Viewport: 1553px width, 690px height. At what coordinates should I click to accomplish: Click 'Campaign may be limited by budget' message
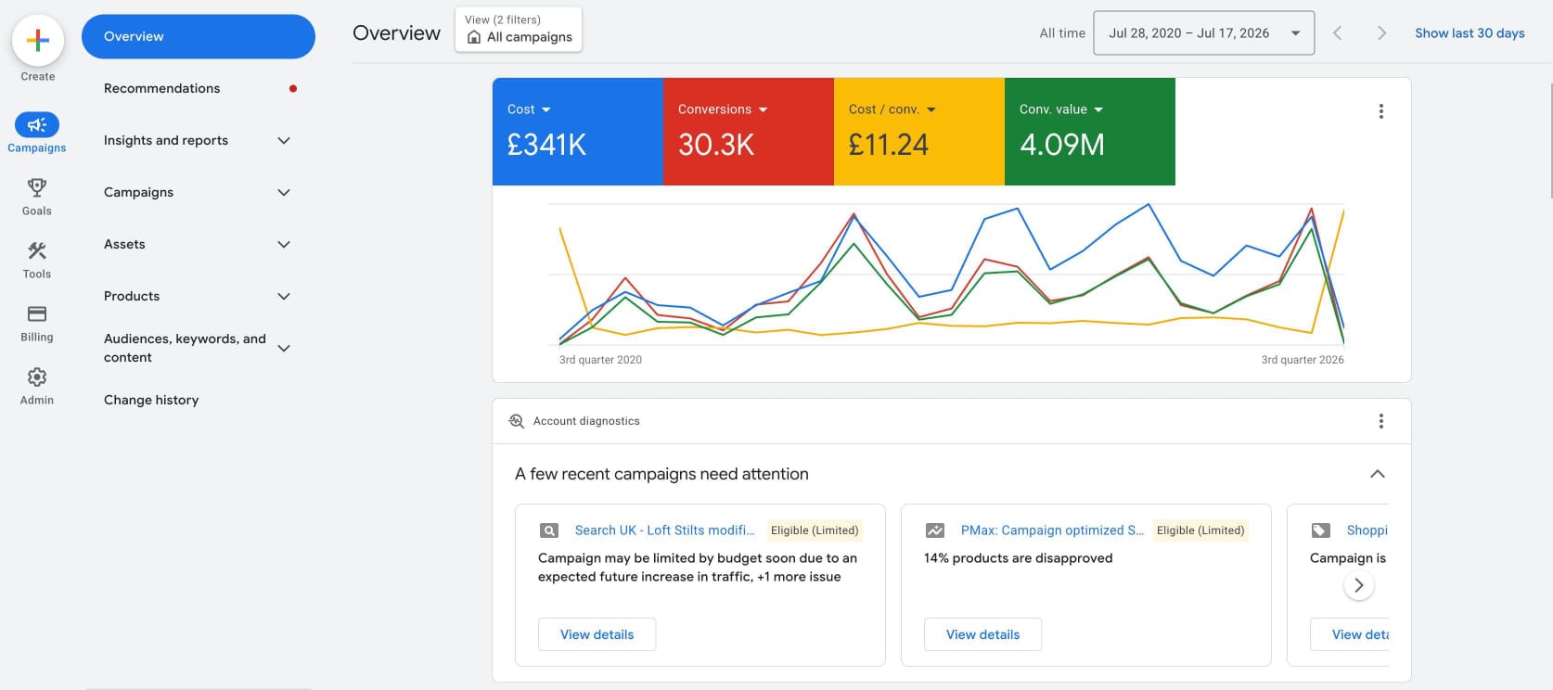(698, 568)
